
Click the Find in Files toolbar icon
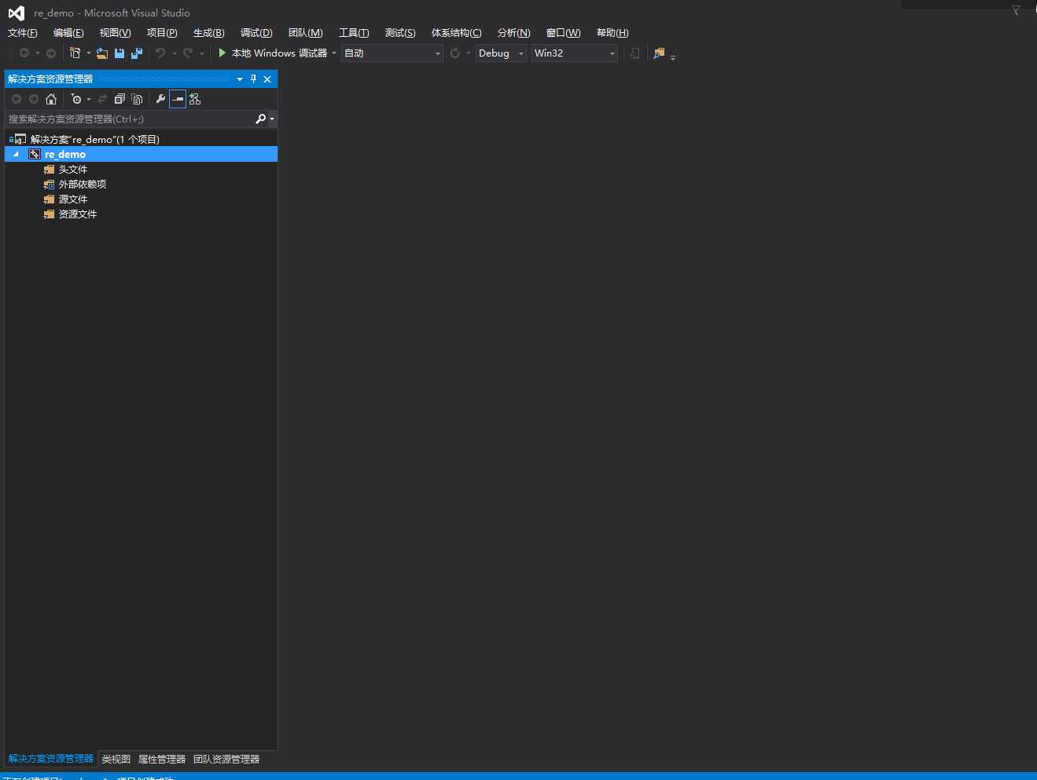point(659,53)
